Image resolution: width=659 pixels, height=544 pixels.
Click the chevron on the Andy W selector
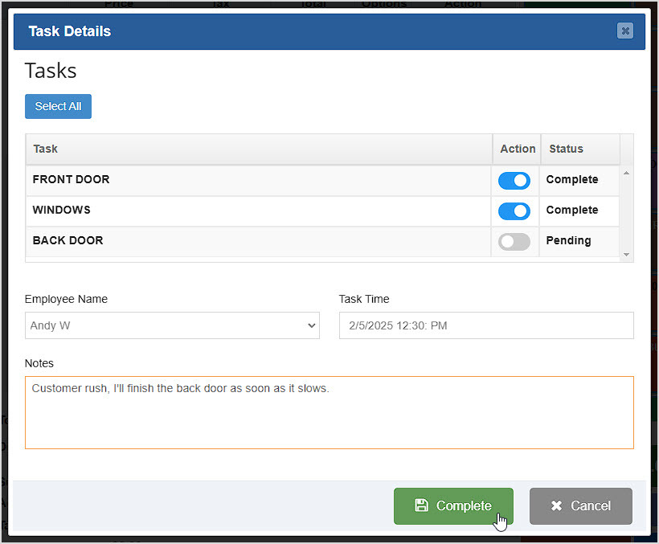coord(311,325)
